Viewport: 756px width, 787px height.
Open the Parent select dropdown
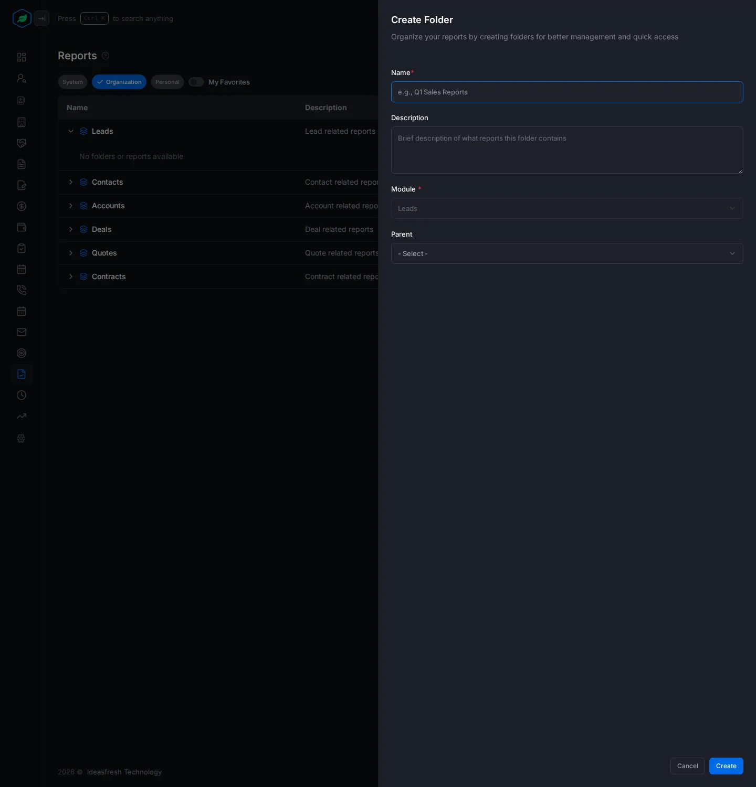pyautogui.click(x=567, y=253)
